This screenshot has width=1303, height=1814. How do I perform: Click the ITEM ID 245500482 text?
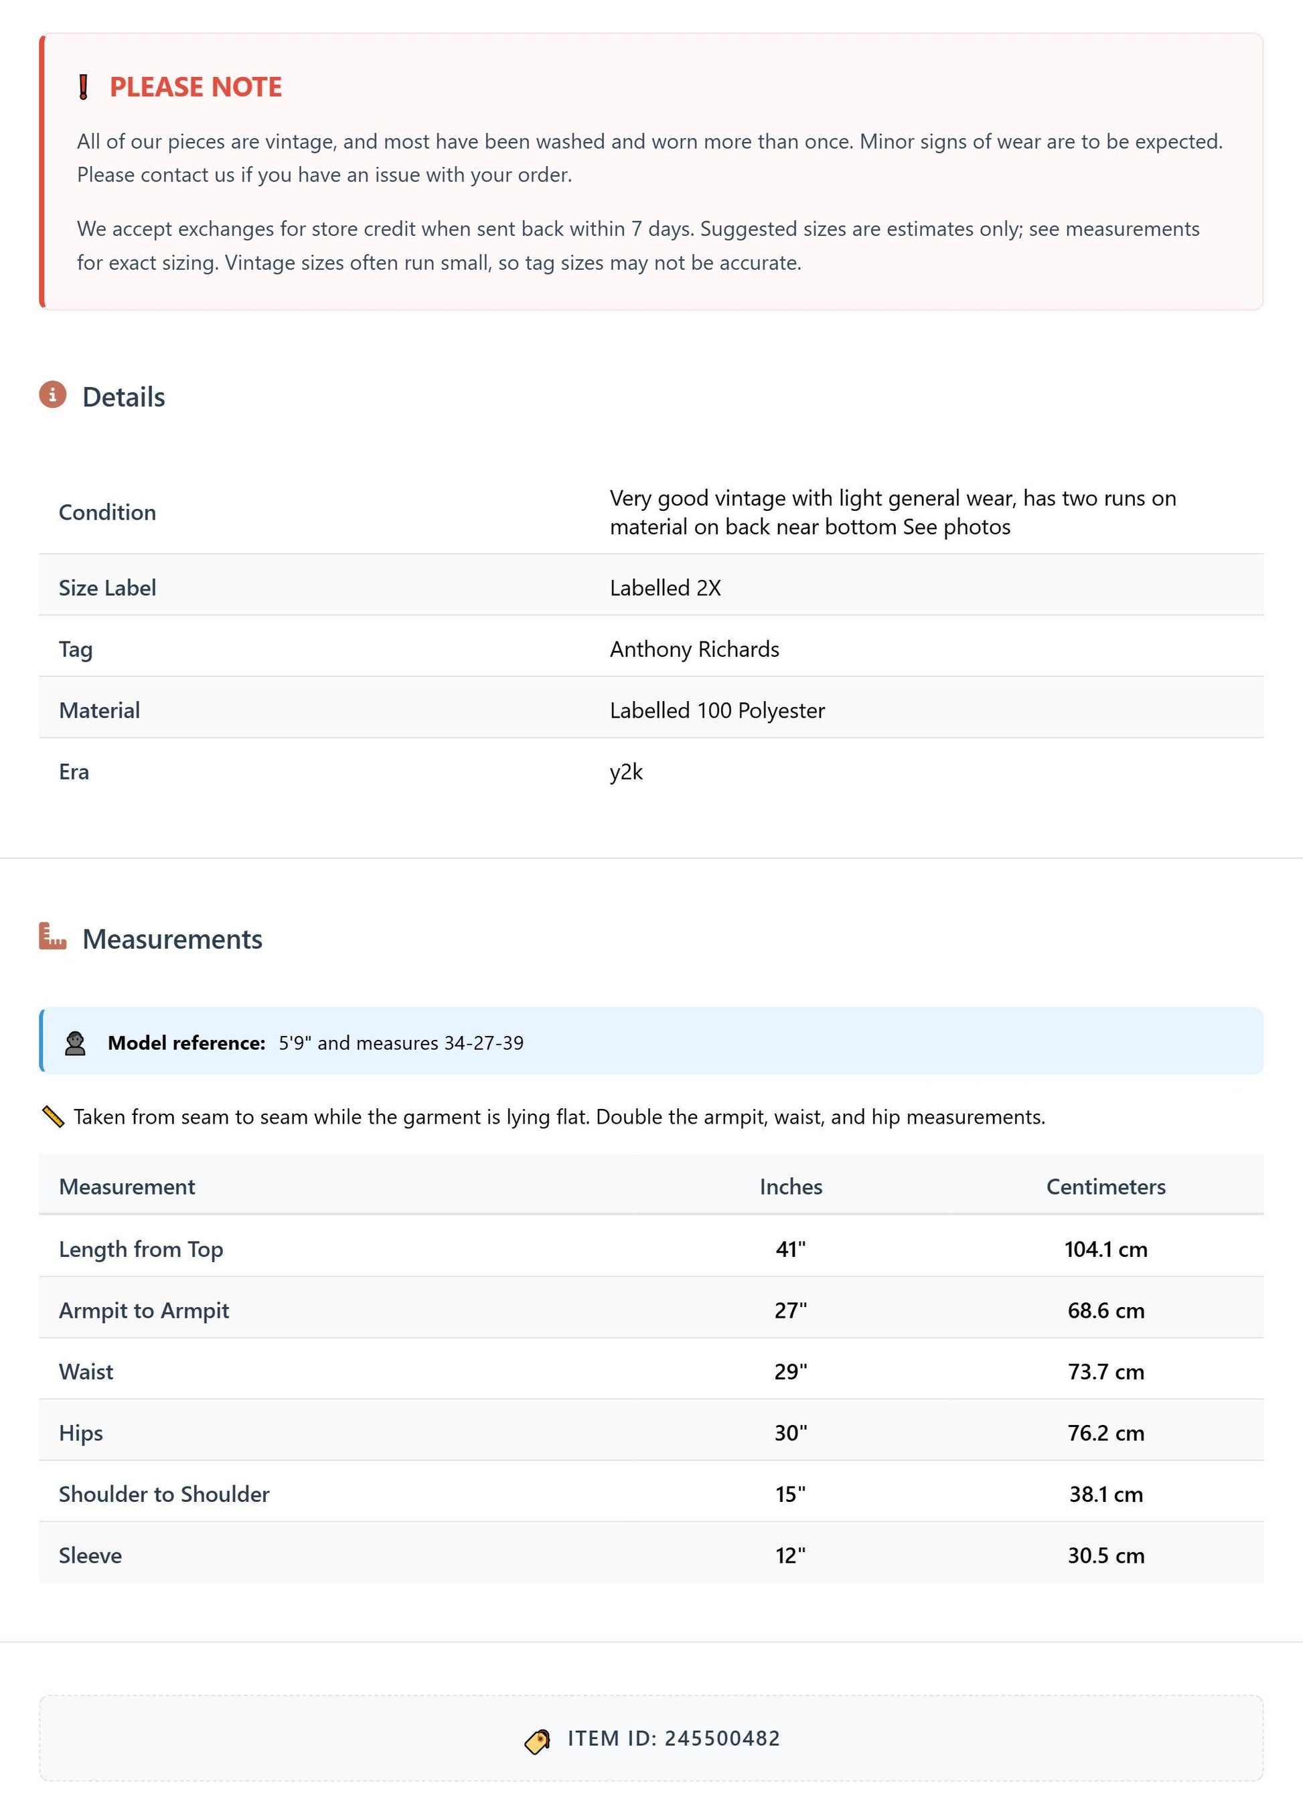pyautogui.click(x=674, y=1739)
